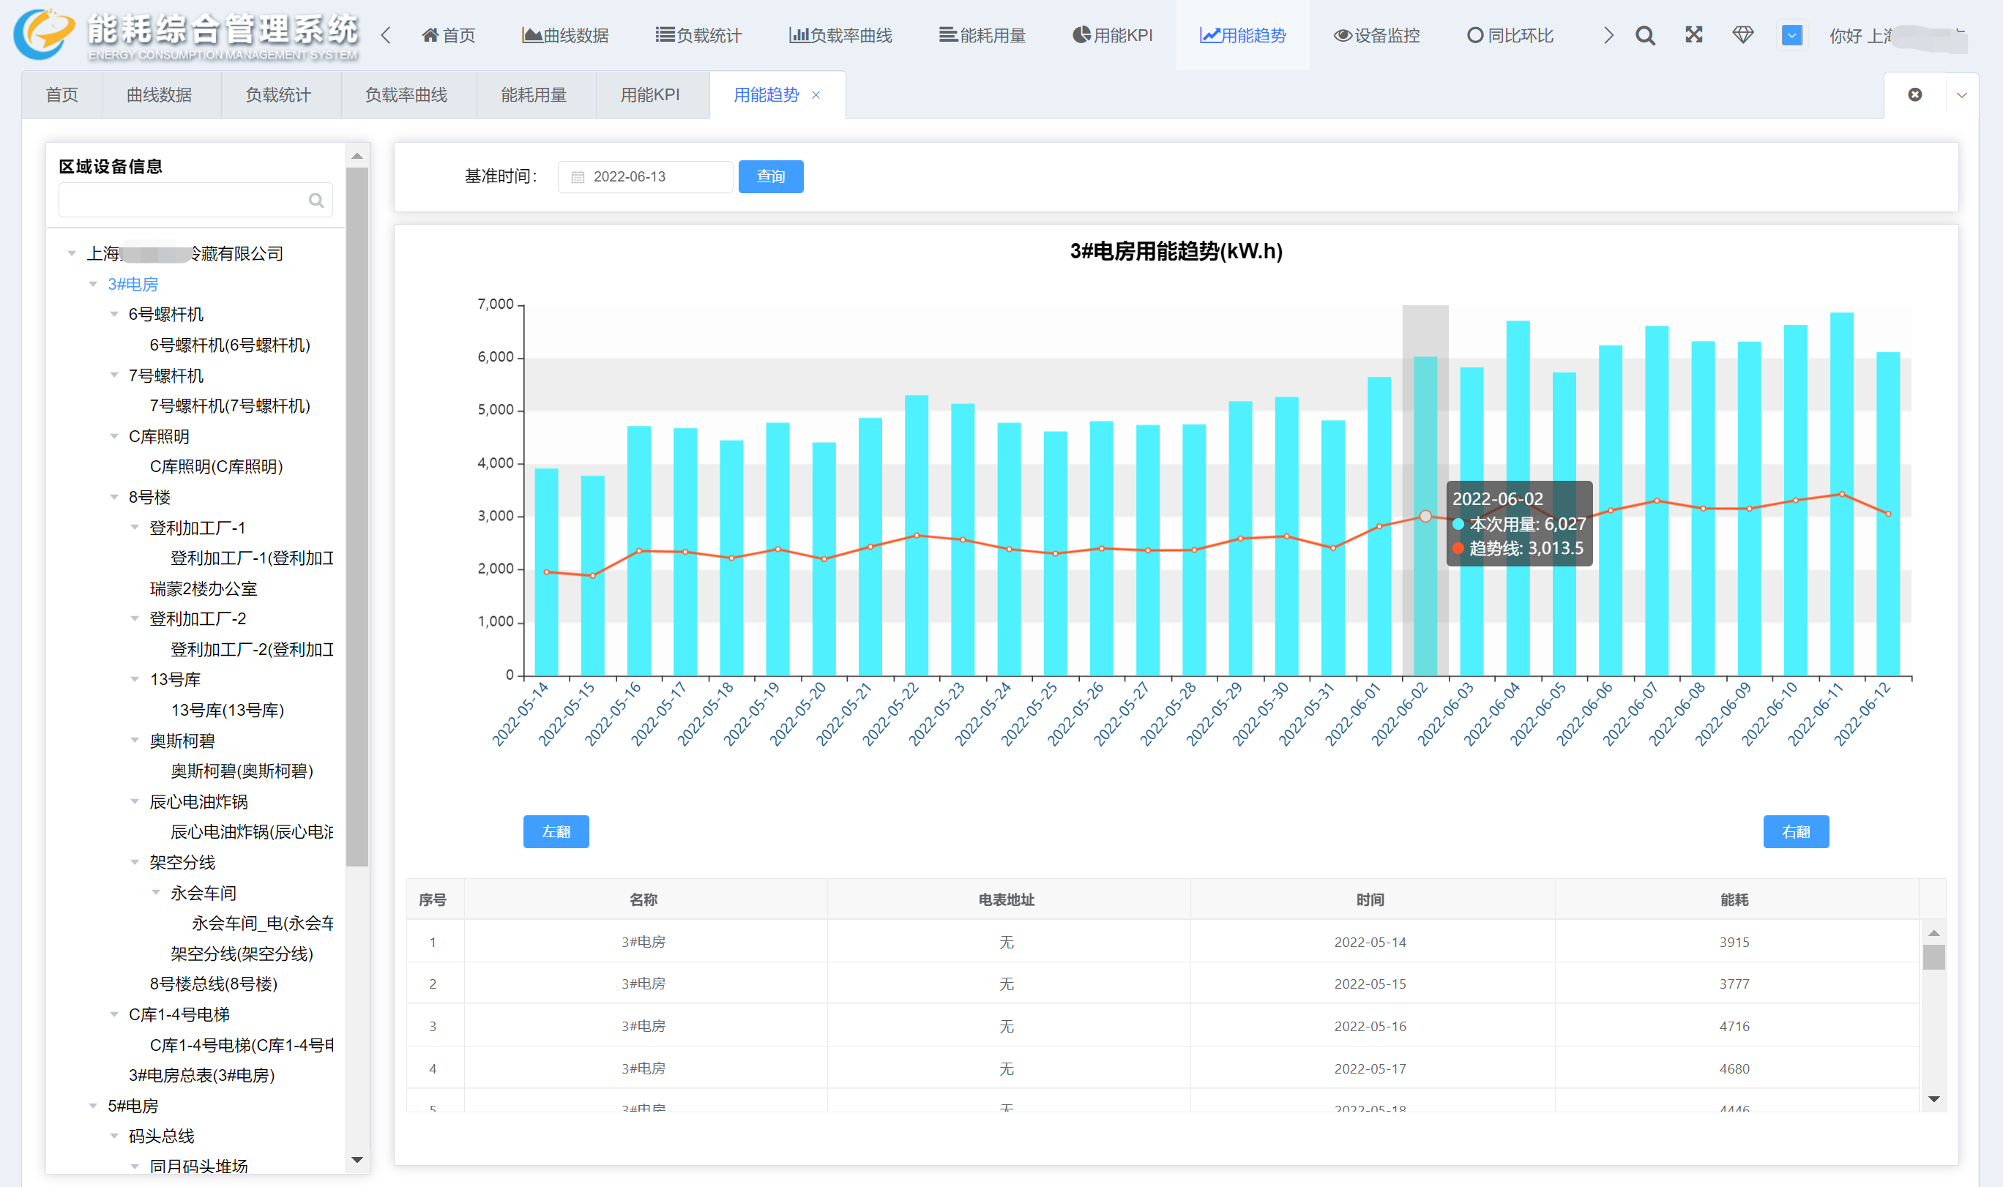The width and height of the screenshot is (2003, 1187).
Task: Click the 右翻 button
Action: pyautogui.click(x=1795, y=832)
